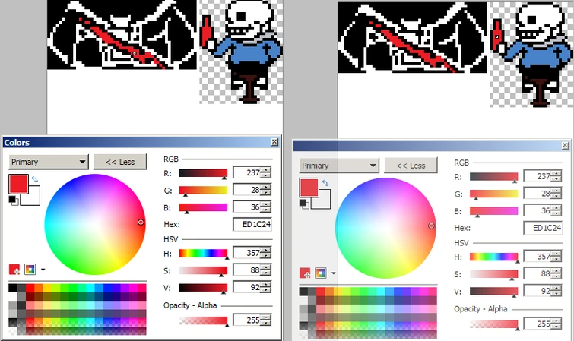
Task: Pick black top-row palette swatch in titled Colors window
Action: (13, 289)
